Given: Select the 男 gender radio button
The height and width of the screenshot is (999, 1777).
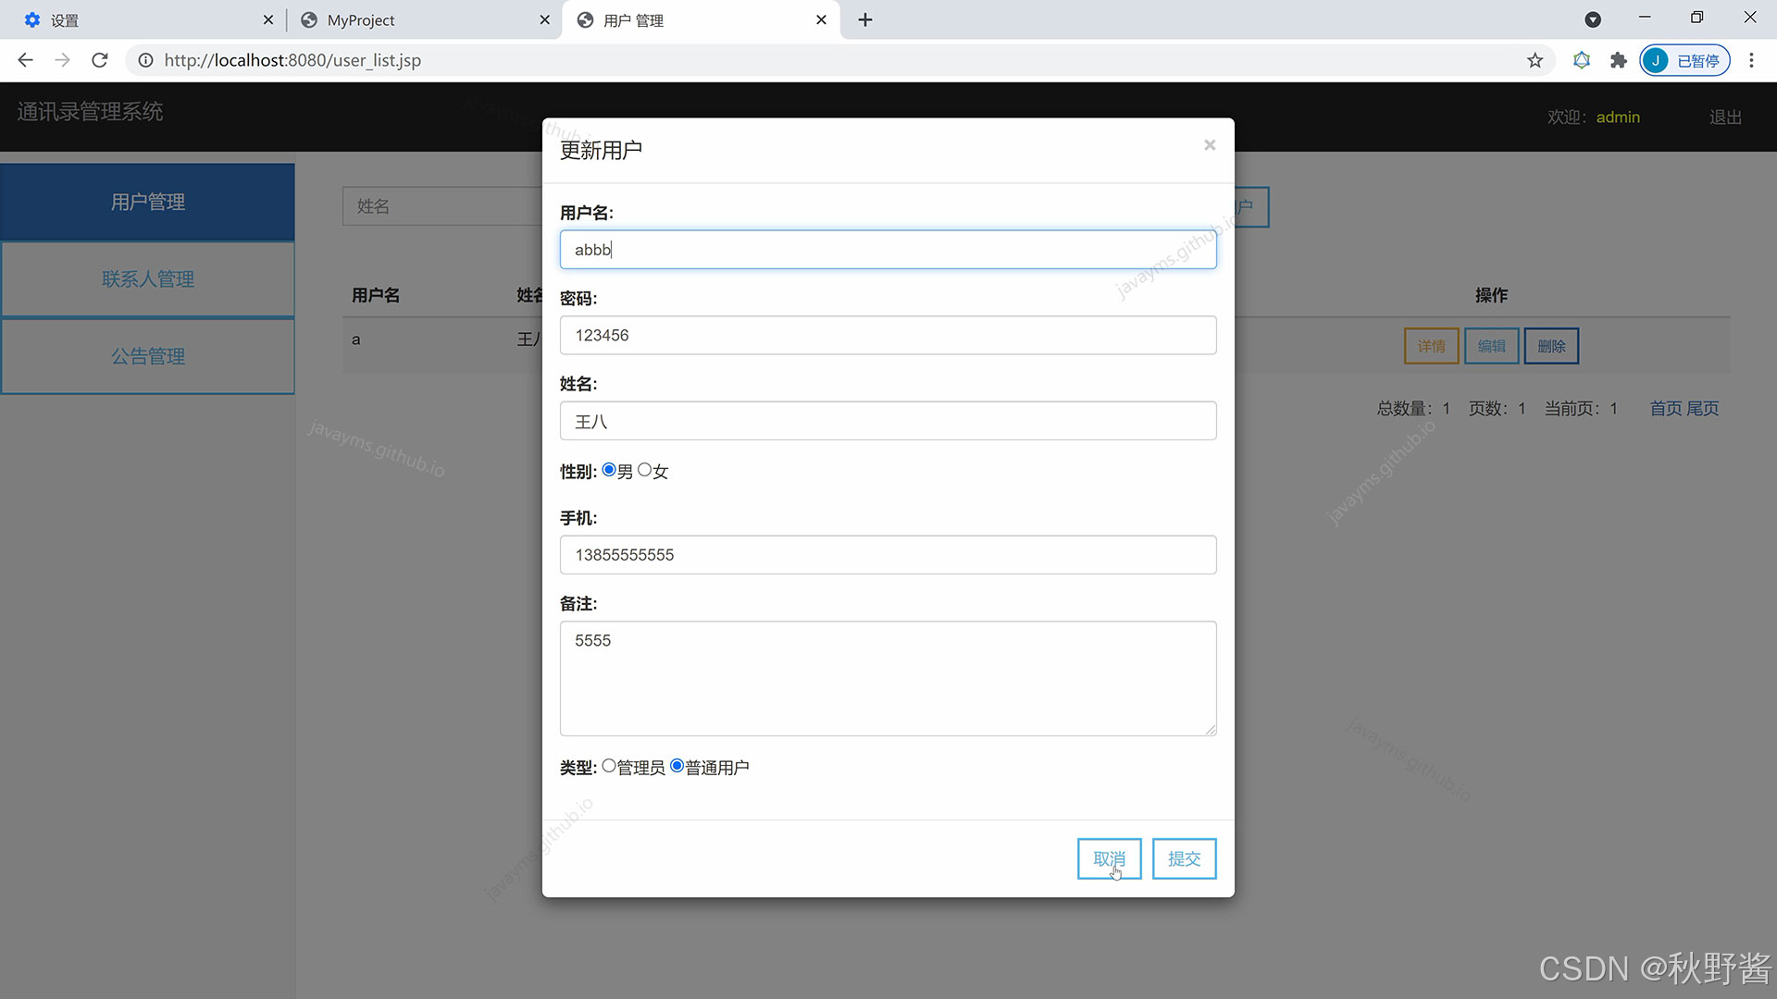Looking at the screenshot, I should 609,470.
